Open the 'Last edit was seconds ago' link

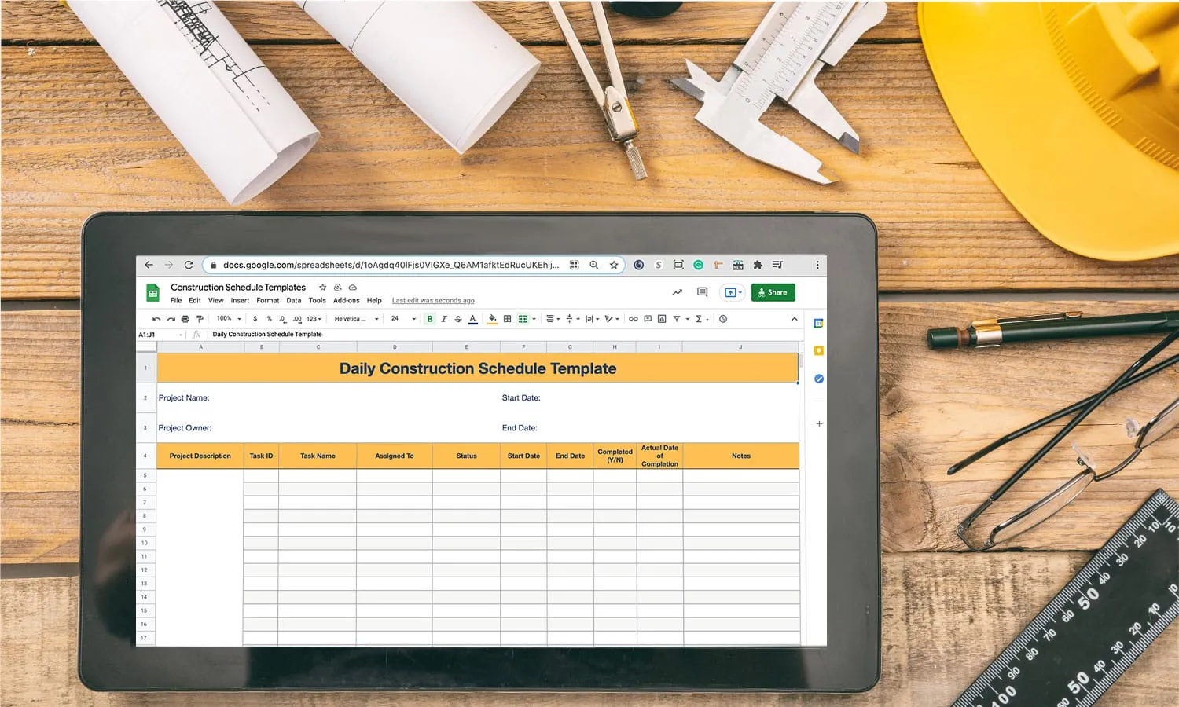click(433, 301)
